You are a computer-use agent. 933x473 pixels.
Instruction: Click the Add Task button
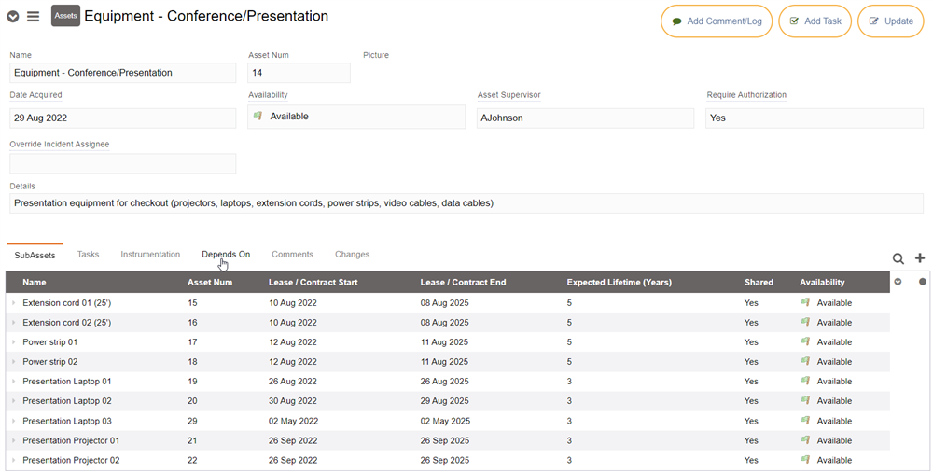(x=815, y=21)
